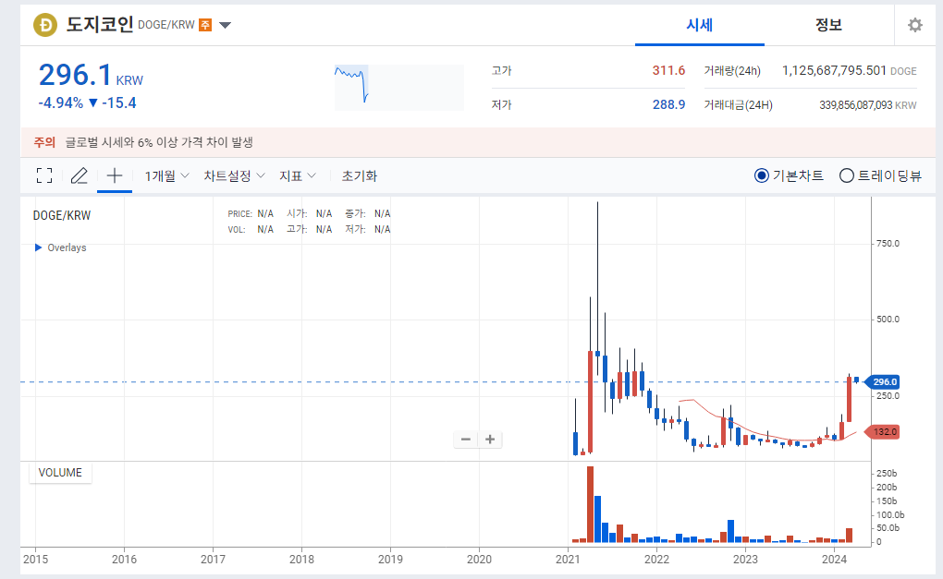943x579 pixels.
Task: Click the 750.0 price axis label
Action: point(888,243)
